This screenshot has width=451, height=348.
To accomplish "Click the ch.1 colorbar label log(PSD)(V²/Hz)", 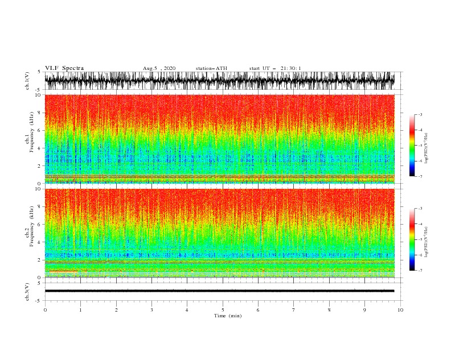I will click(x=427, y=148).
